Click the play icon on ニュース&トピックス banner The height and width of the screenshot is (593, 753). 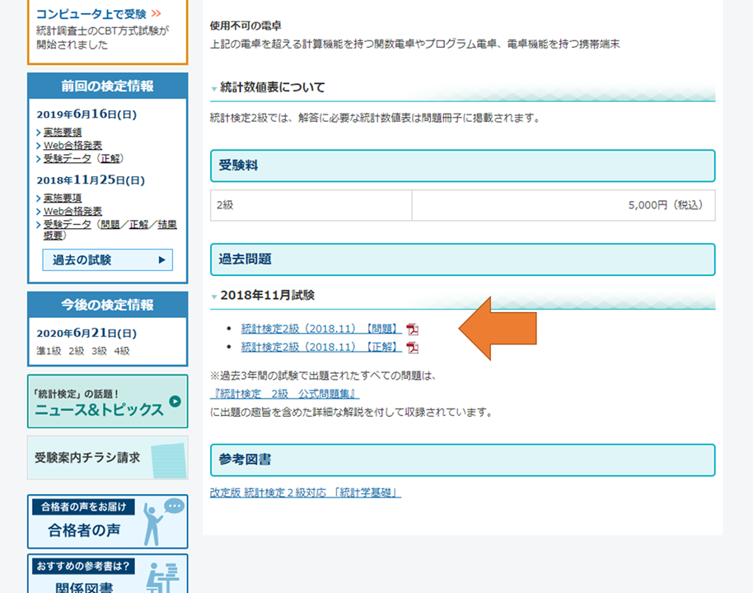[x=175, y=402]
